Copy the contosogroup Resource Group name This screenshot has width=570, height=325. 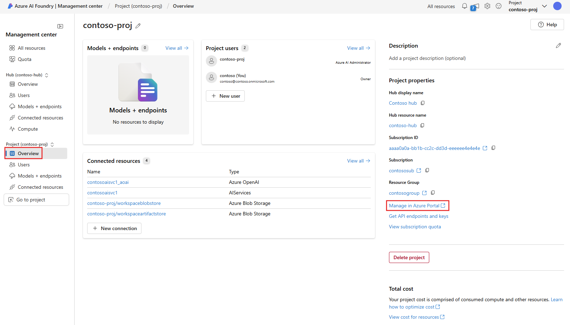433,193
